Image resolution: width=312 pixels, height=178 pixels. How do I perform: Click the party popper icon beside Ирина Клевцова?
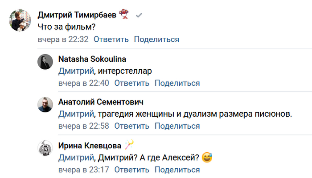(129, 145)
